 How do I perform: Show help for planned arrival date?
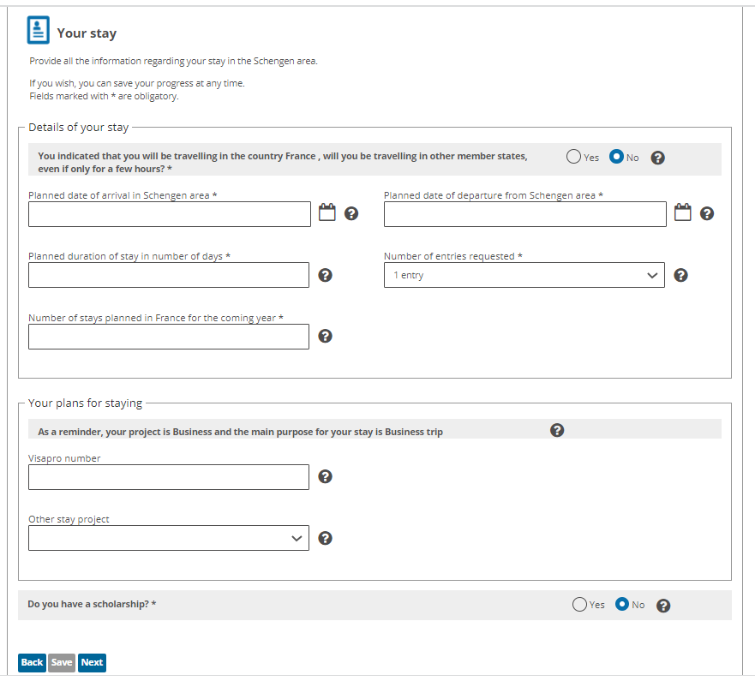tap(351, 213)
